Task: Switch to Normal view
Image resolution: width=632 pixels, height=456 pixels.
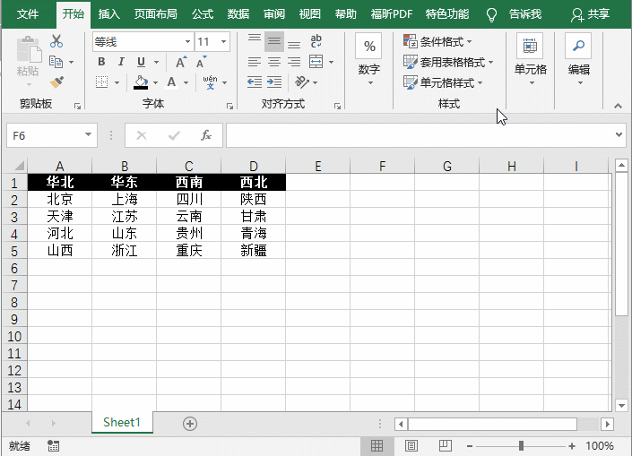Action: coord(377,445)
